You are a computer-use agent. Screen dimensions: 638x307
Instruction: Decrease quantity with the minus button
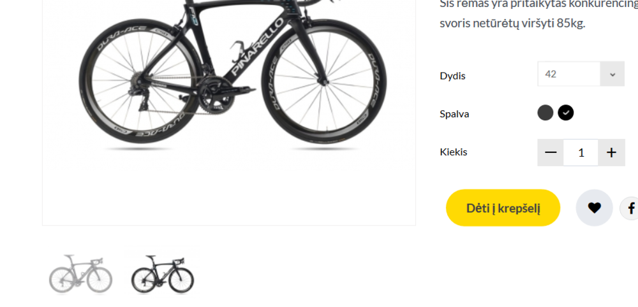tap(551, 153)
